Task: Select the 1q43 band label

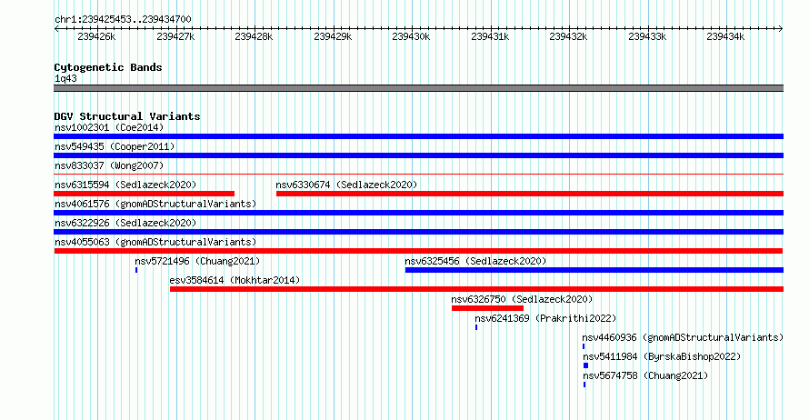Action: (x=65, y=78)
